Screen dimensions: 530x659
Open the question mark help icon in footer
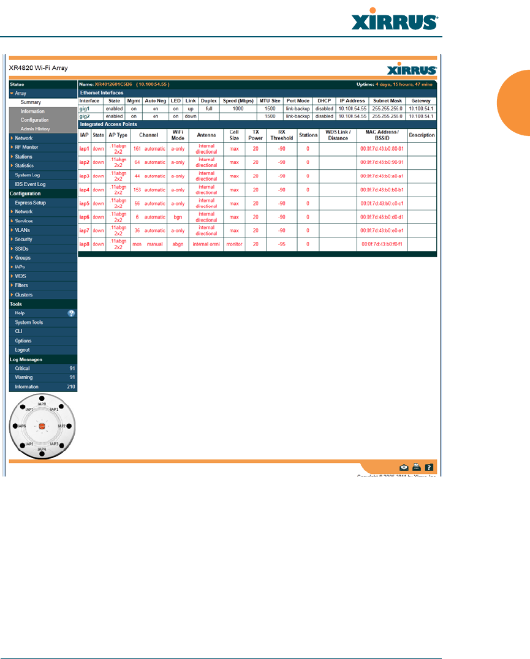point(429,467)
